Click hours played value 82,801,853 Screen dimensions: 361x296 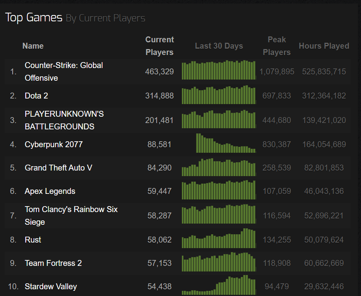[324, 168]
